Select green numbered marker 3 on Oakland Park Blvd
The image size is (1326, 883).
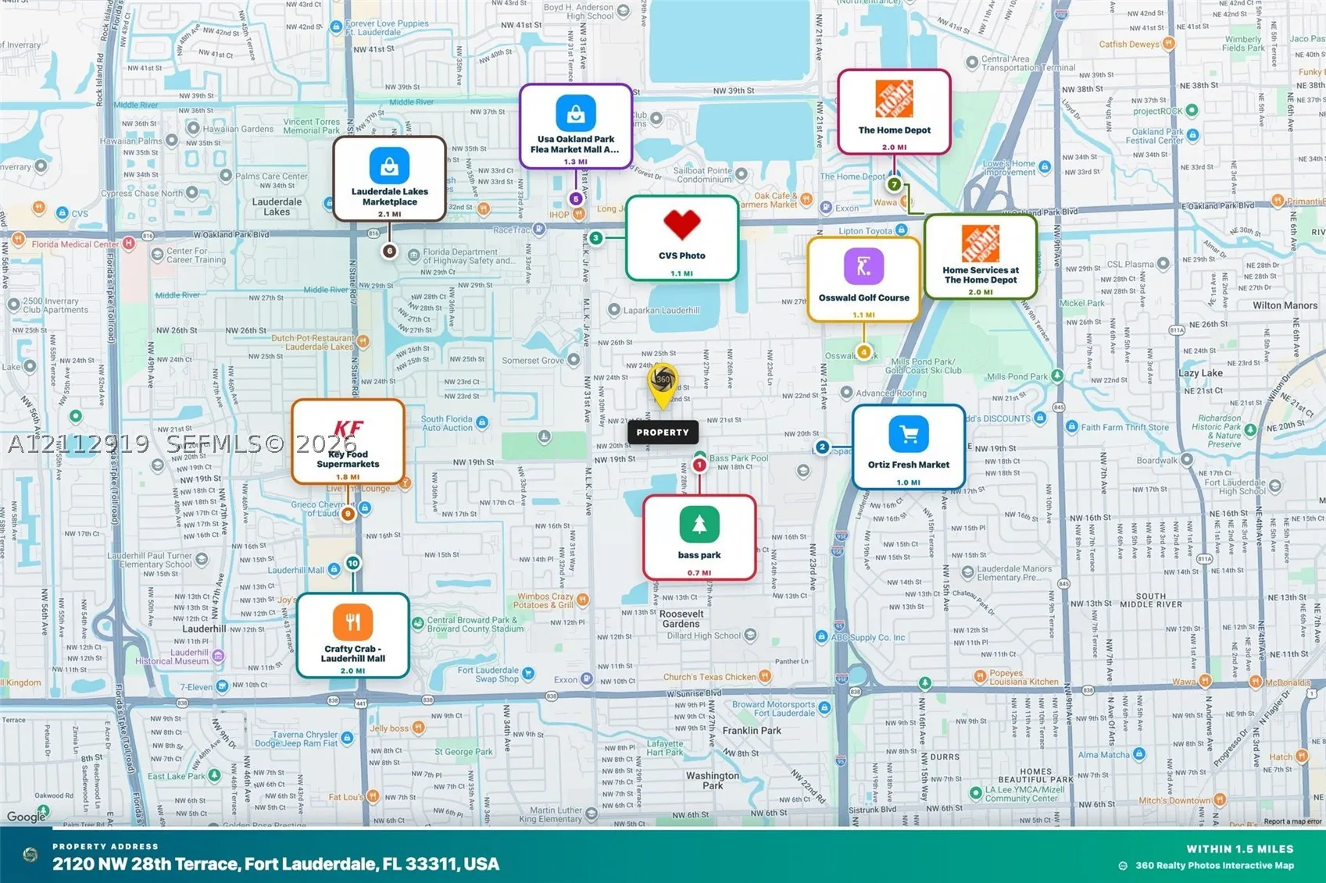click(596, 237)
